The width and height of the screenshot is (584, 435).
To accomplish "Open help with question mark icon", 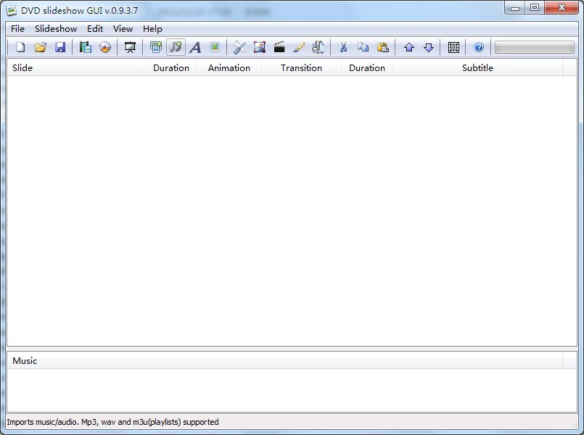I will pyautogui.click(x=479, y=47).
